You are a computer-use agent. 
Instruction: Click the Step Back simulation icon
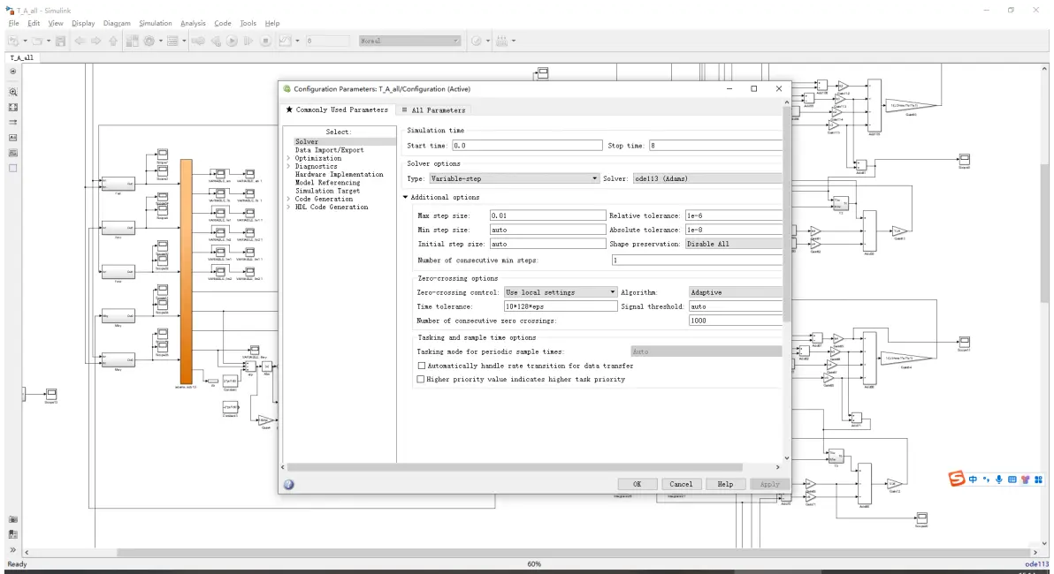[215, 41]
